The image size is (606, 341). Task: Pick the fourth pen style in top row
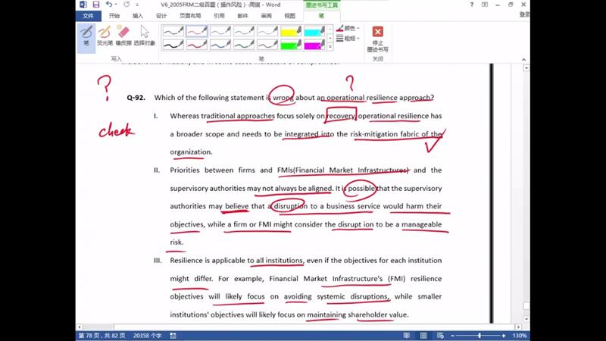coord(243,31)
